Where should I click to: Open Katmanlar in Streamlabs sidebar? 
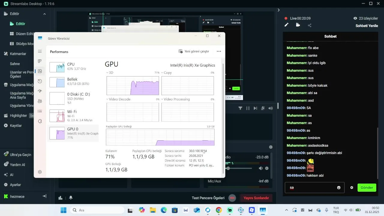coord(19,54)
